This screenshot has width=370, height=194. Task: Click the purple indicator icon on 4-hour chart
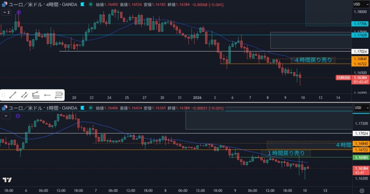click(19, 12)
